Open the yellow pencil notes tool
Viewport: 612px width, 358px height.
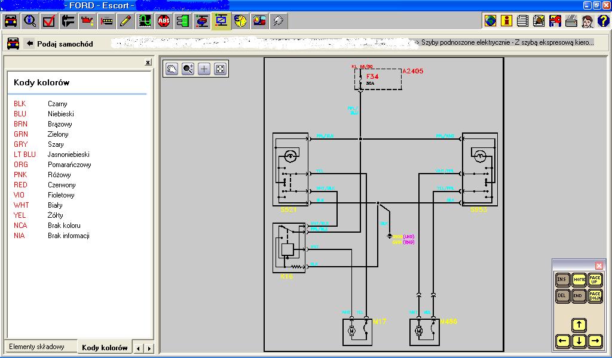click(126, 21)
